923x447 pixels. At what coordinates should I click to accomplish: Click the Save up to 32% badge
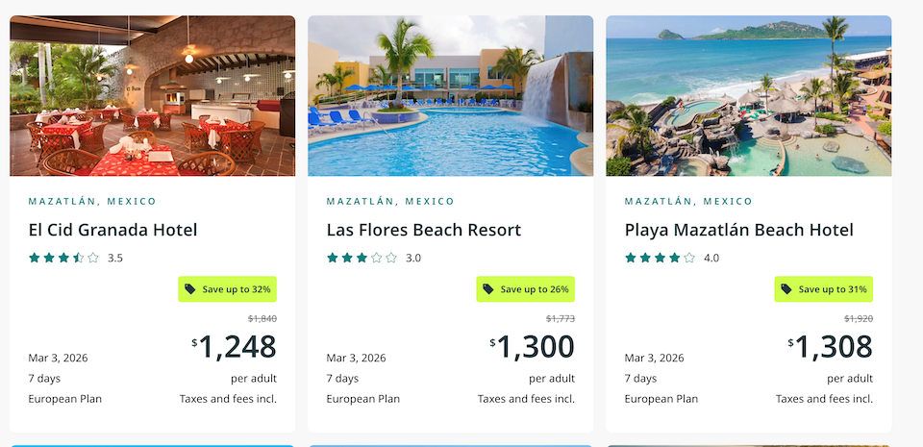coord(228,289)
